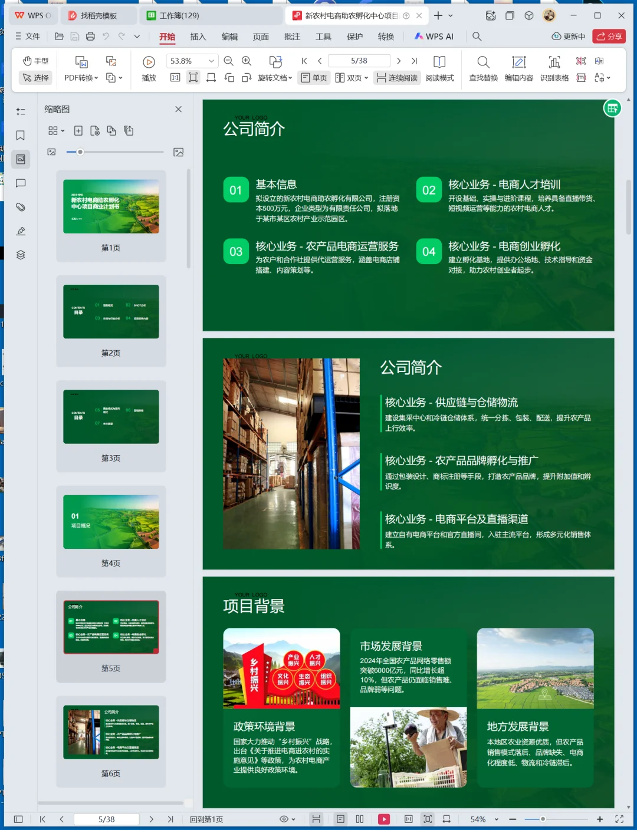Jump to last page in toolbar
The width and height of the screenshot is (637, 830).
414,61
